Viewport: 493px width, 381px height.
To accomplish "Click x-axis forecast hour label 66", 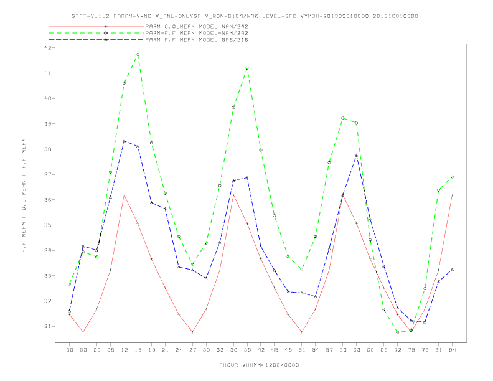I will pos(370,350).
